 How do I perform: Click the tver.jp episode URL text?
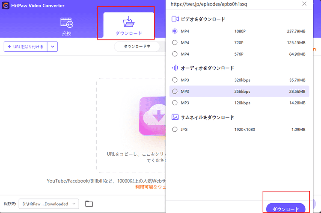(209, 4)
